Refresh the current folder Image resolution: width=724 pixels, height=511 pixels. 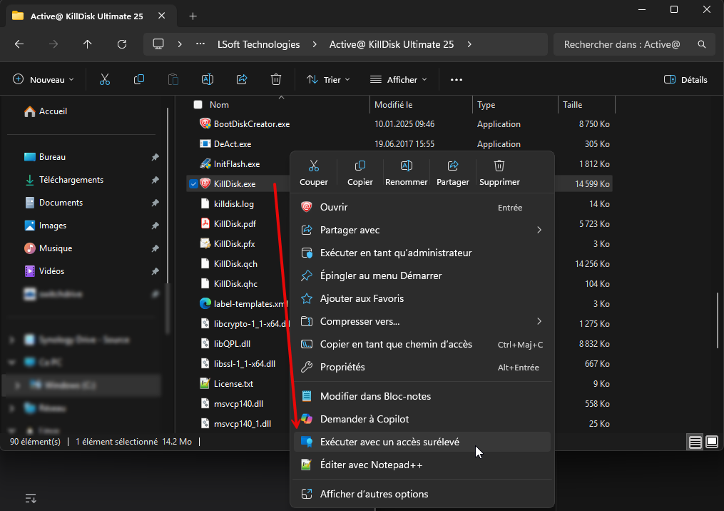(122, 44)
